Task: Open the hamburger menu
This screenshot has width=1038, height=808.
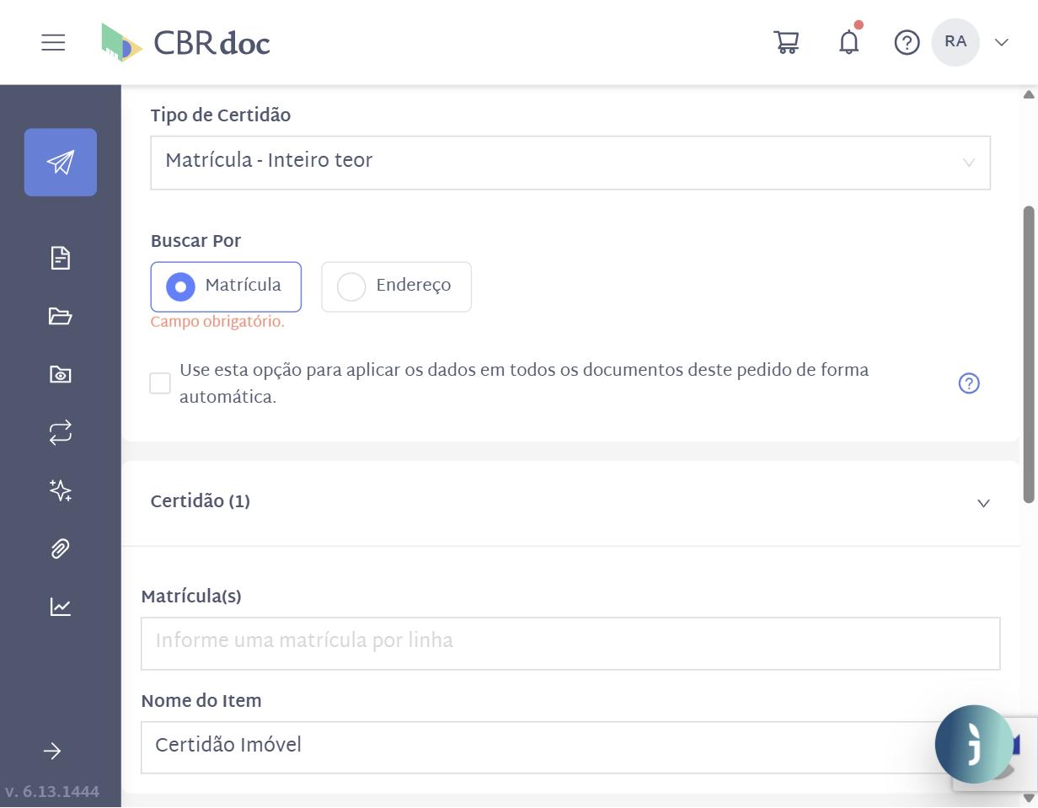Action: tap(53, 42)
